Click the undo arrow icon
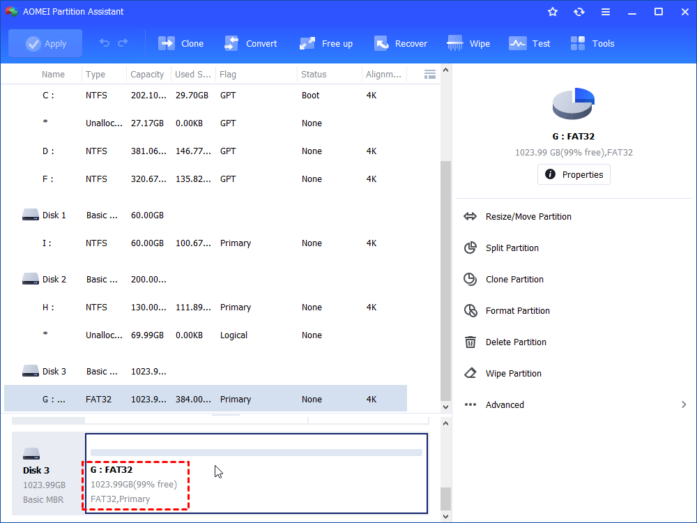 pos(105,43)
